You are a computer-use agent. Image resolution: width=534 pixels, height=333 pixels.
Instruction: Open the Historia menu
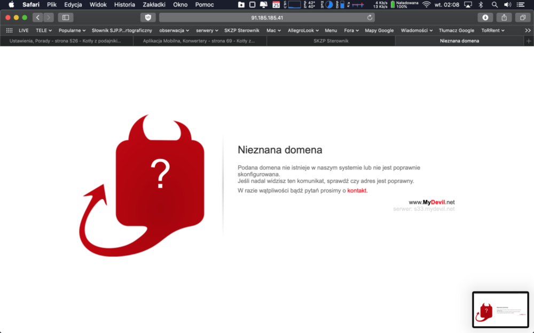click(124, 5)
